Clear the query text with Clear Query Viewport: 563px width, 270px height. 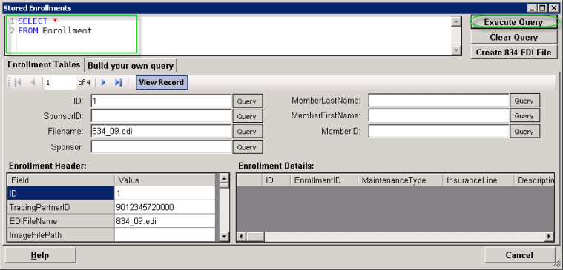(x=513, y=37)
